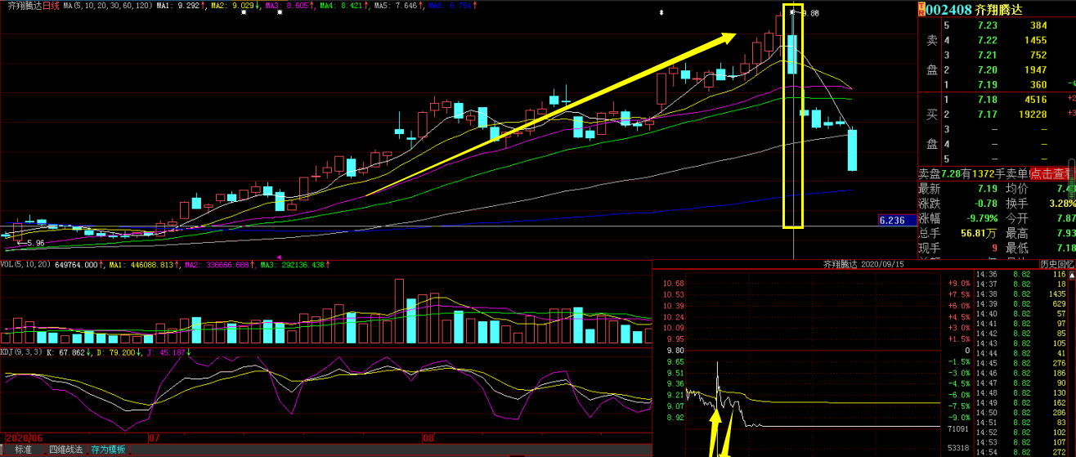Click 现手 value 9
The width and height of the screenshot is (1076, 457).
pos(995,247)
